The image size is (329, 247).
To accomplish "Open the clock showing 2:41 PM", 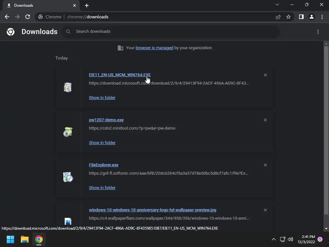I will click(x=306, y=239).
